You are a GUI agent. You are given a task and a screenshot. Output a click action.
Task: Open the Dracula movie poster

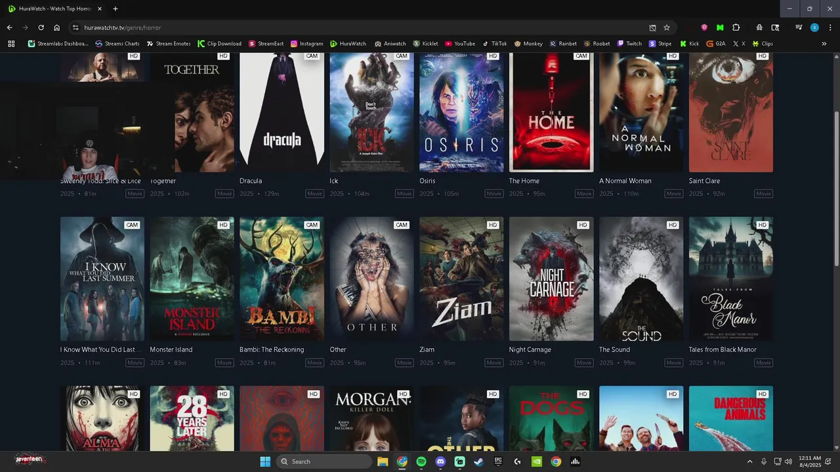282,113
